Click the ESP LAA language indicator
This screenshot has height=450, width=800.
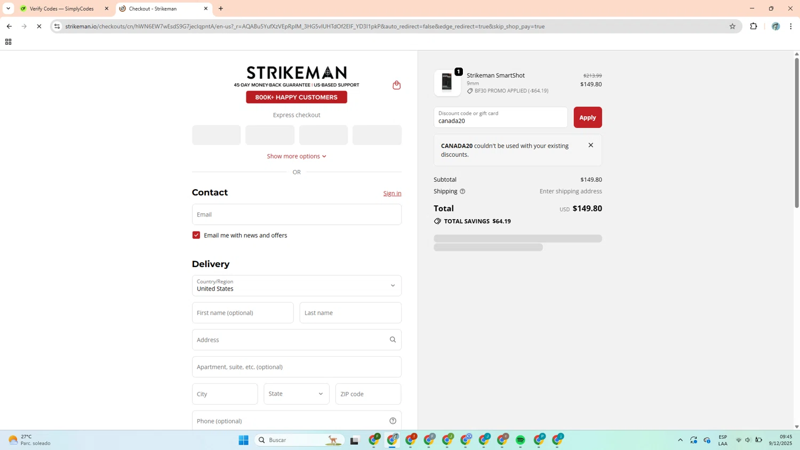723,440
